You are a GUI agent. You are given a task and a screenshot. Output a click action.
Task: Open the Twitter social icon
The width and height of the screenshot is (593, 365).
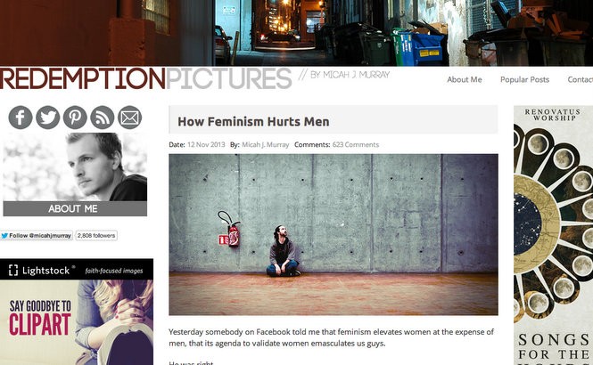[47, 118]
